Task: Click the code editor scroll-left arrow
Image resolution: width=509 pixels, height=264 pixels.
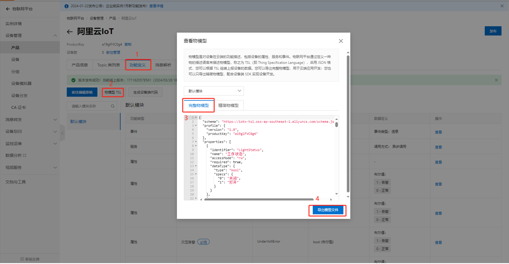Action: (x=201, y=200)
